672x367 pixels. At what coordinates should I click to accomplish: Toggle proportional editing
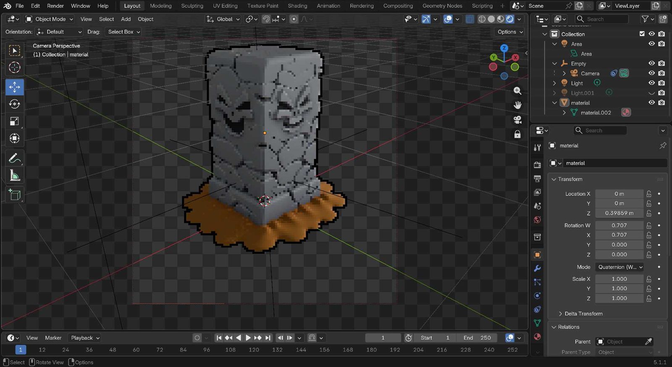point(294,19)
